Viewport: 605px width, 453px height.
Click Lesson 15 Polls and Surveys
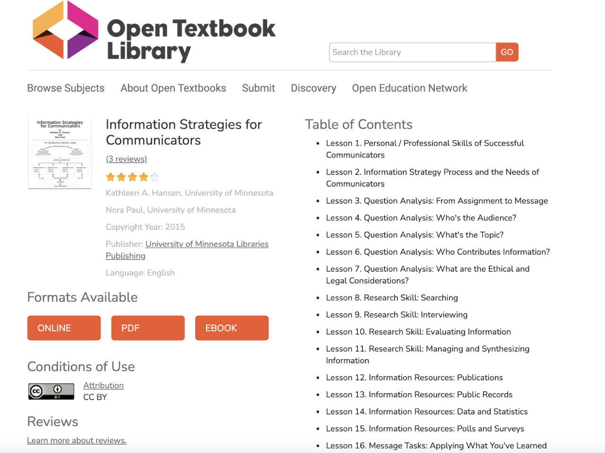click(x=425, y=428)
